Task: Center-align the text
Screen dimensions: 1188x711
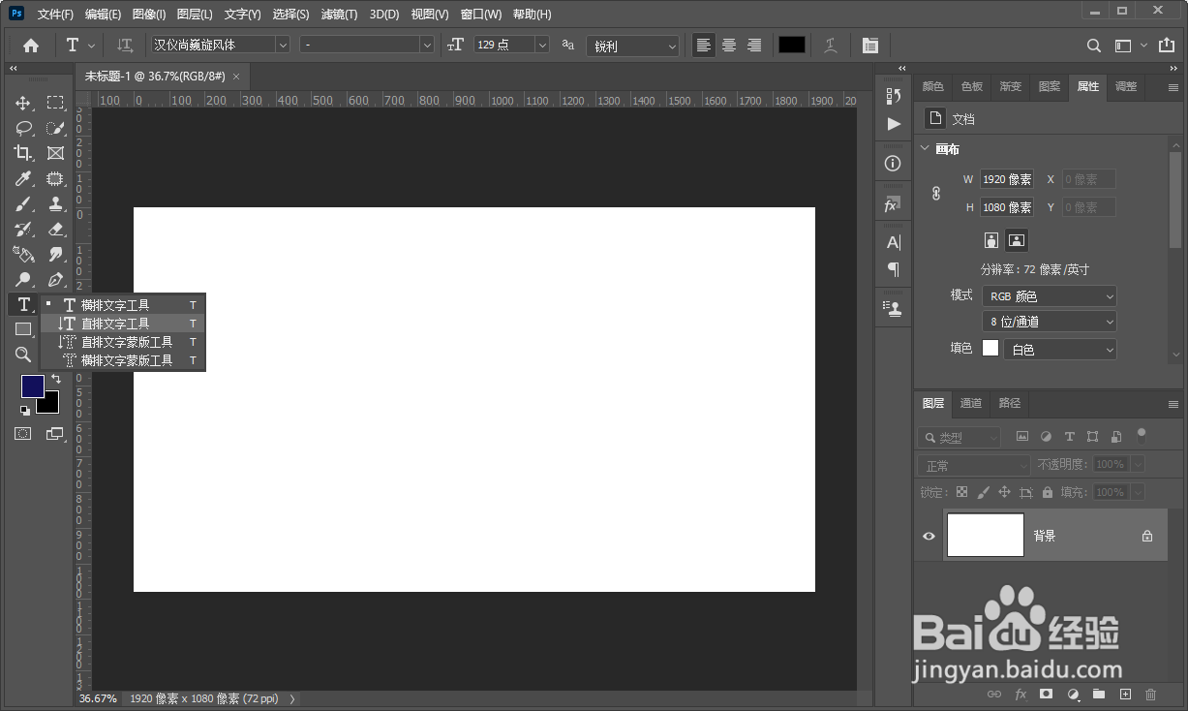Action: (729, 45)
